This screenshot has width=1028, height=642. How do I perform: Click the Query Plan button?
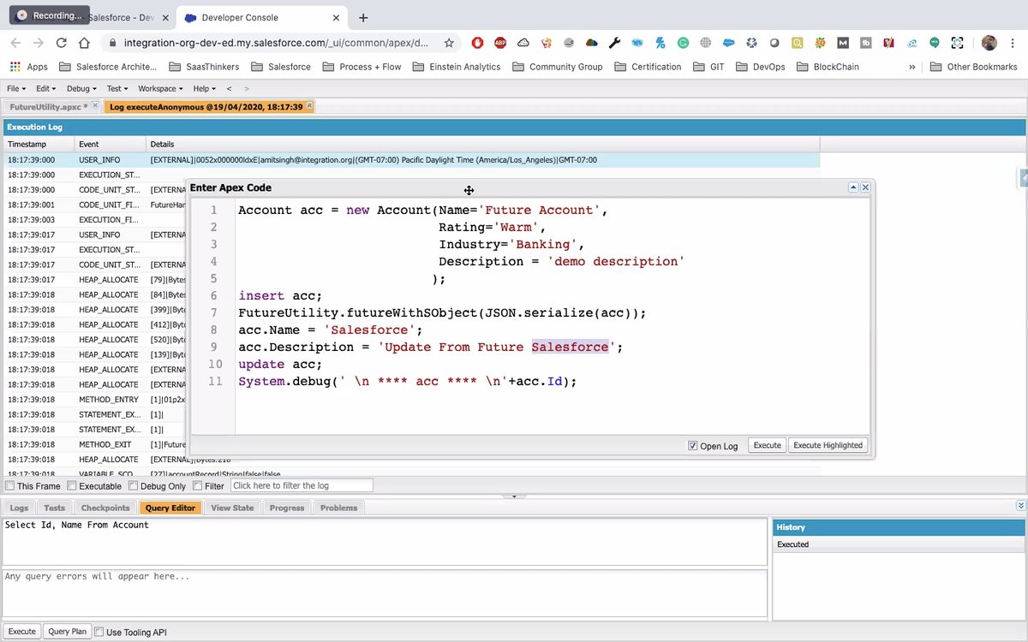(68, 632)
